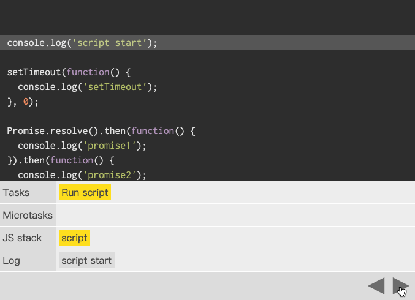415x300 pixels.
Task: Click the console.log('promise1') code line
Action: point(82,146)
